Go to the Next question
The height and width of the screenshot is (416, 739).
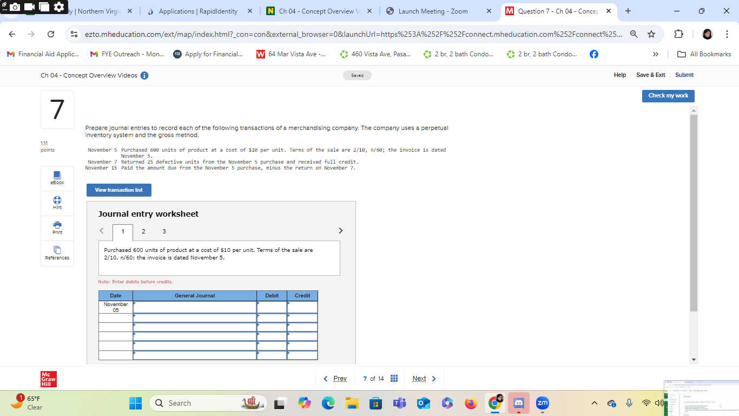424,379
